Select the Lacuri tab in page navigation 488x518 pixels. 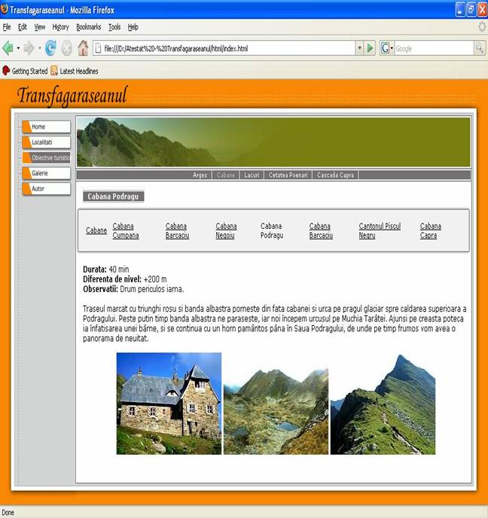(252, 175)
